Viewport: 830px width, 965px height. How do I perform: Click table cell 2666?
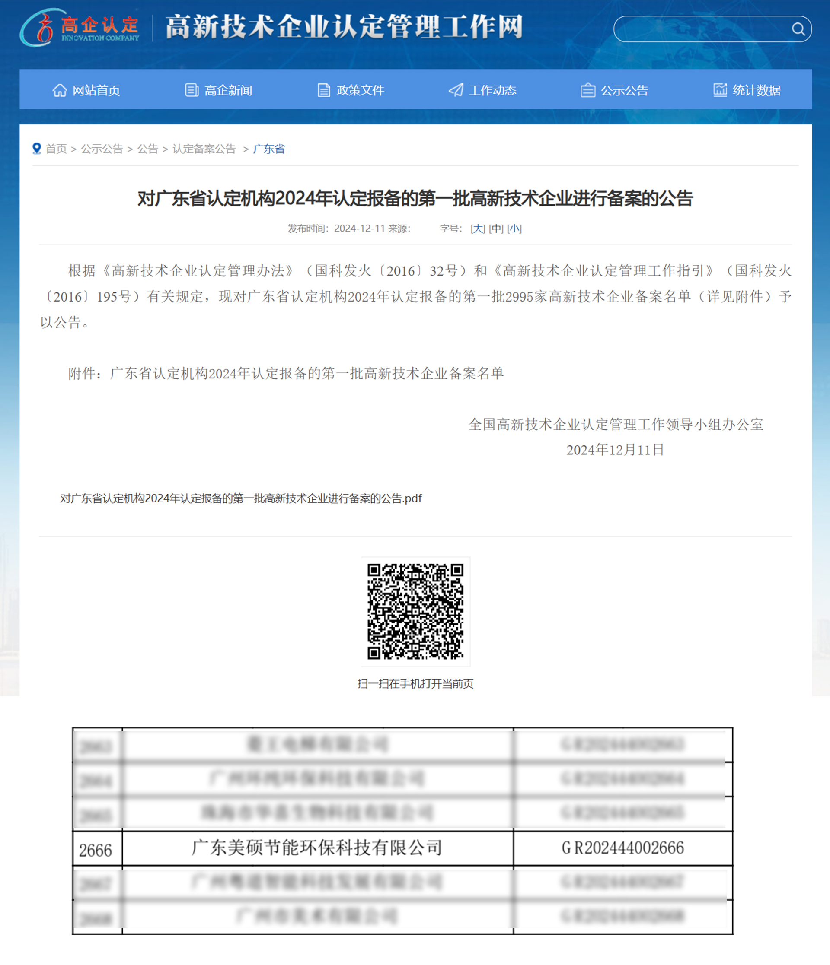coord(97,849)
